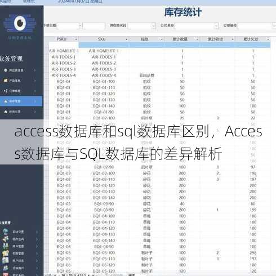Image resolution: width=276 pixels, height=276 pixels.
Task: Click the 切换用户 menu label
Action: tap(18, 268)
